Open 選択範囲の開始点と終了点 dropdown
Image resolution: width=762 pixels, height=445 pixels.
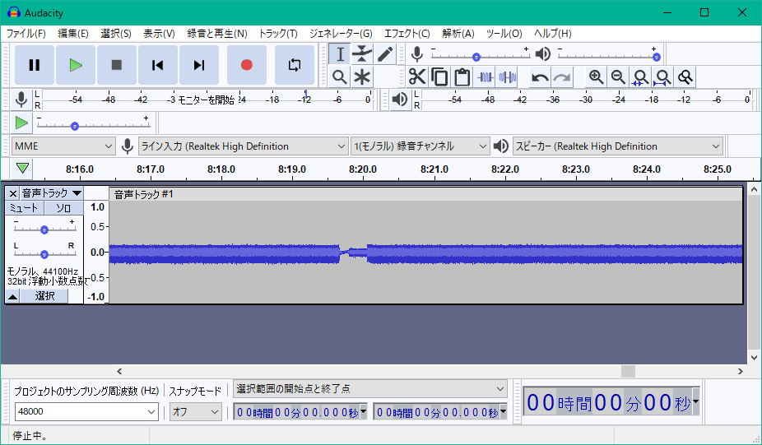[369, 388]
